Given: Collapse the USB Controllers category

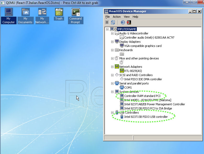Looking at the screenshot, I should pyautogui.click(x=112, y=113).
